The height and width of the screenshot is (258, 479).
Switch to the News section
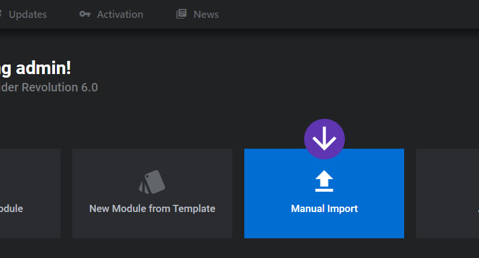pos(206,14)
